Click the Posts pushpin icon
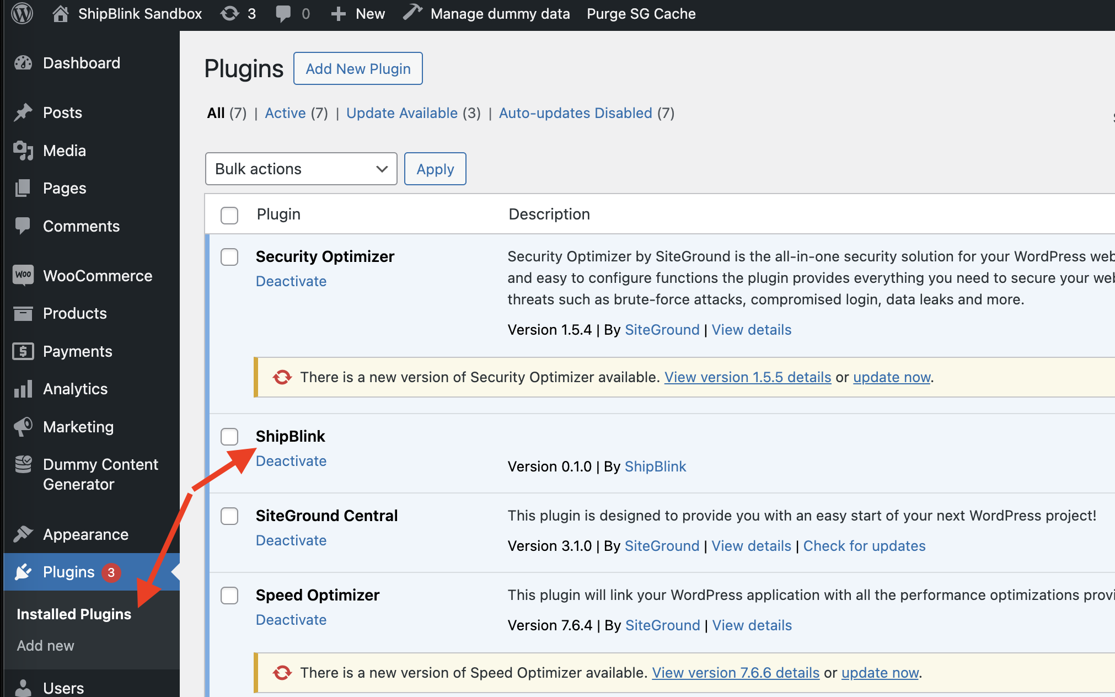 pyautogui.click(x=23, y=112)
